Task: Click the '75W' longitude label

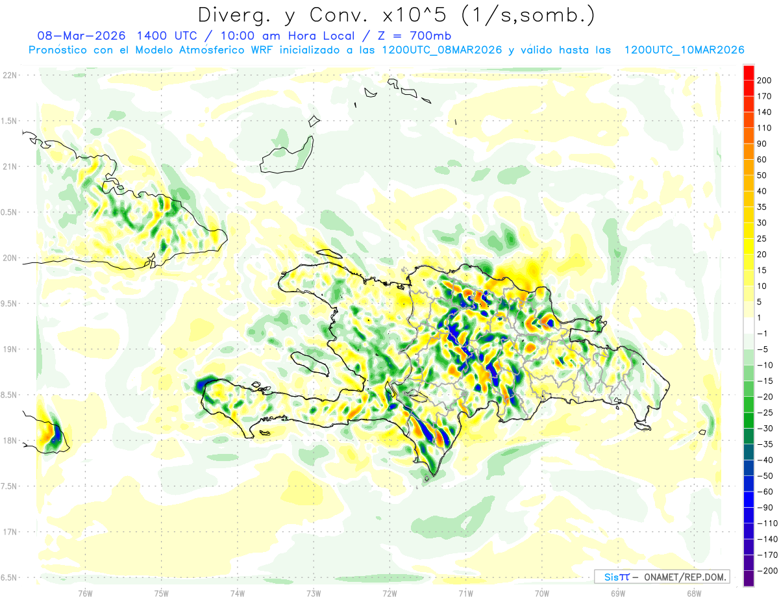Action: coord(162,594)
